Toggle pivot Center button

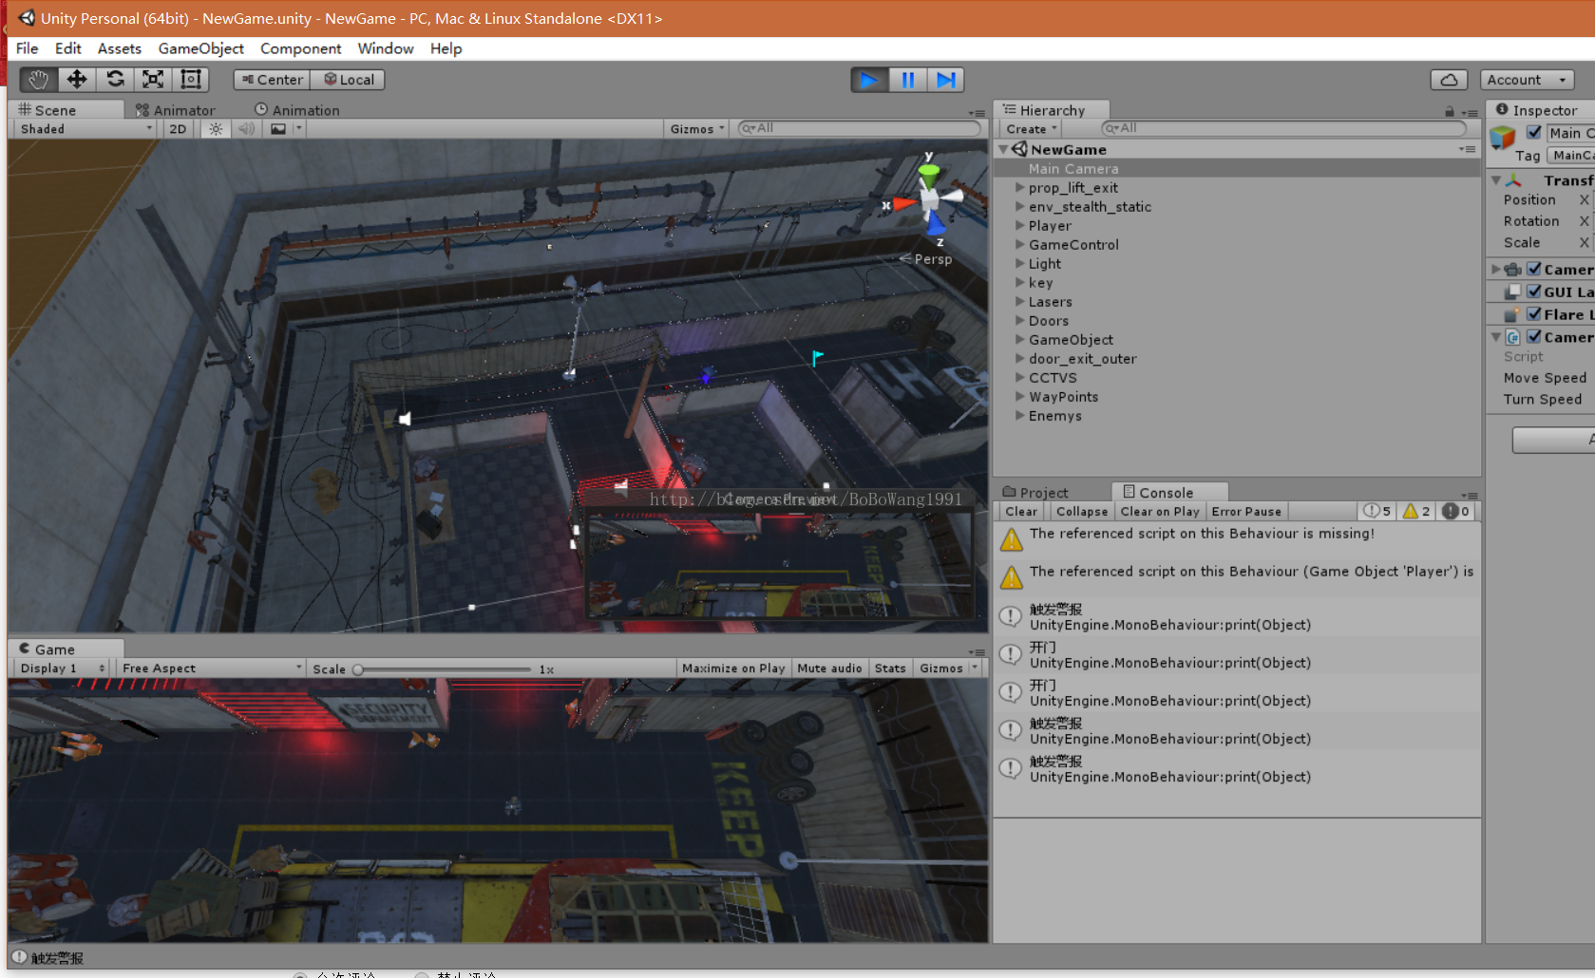click(x=272, y=80)
